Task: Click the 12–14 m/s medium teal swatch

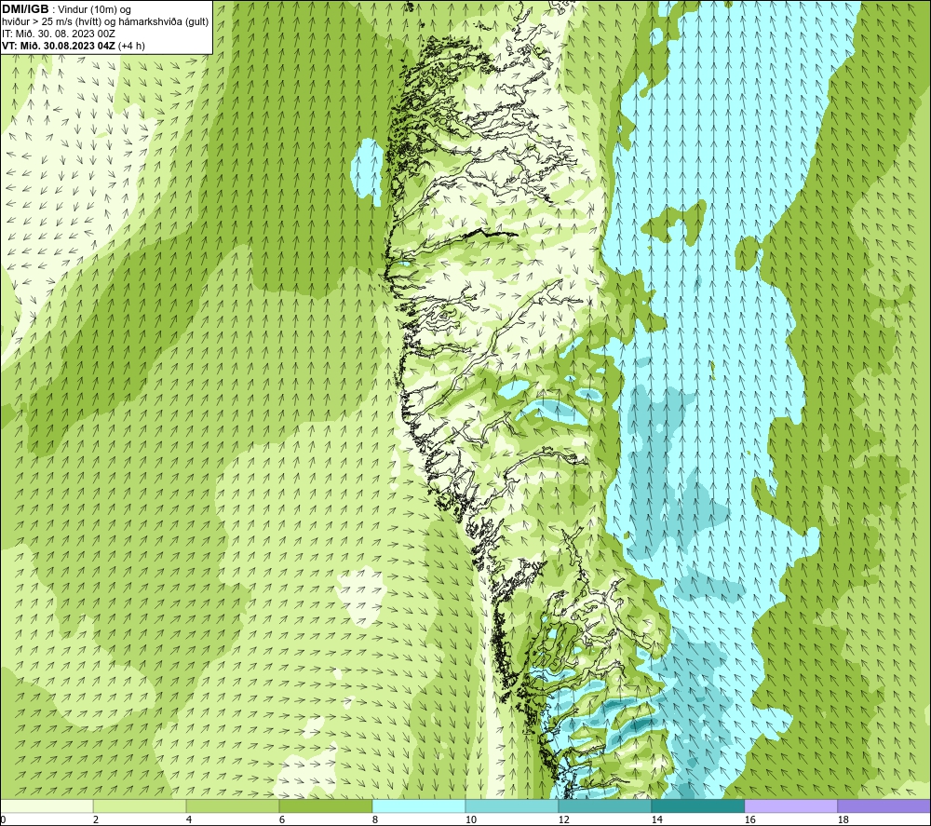Action: (x=604, y=806)
